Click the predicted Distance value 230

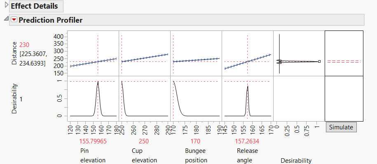pyautogui.click(x=24, y=45)
